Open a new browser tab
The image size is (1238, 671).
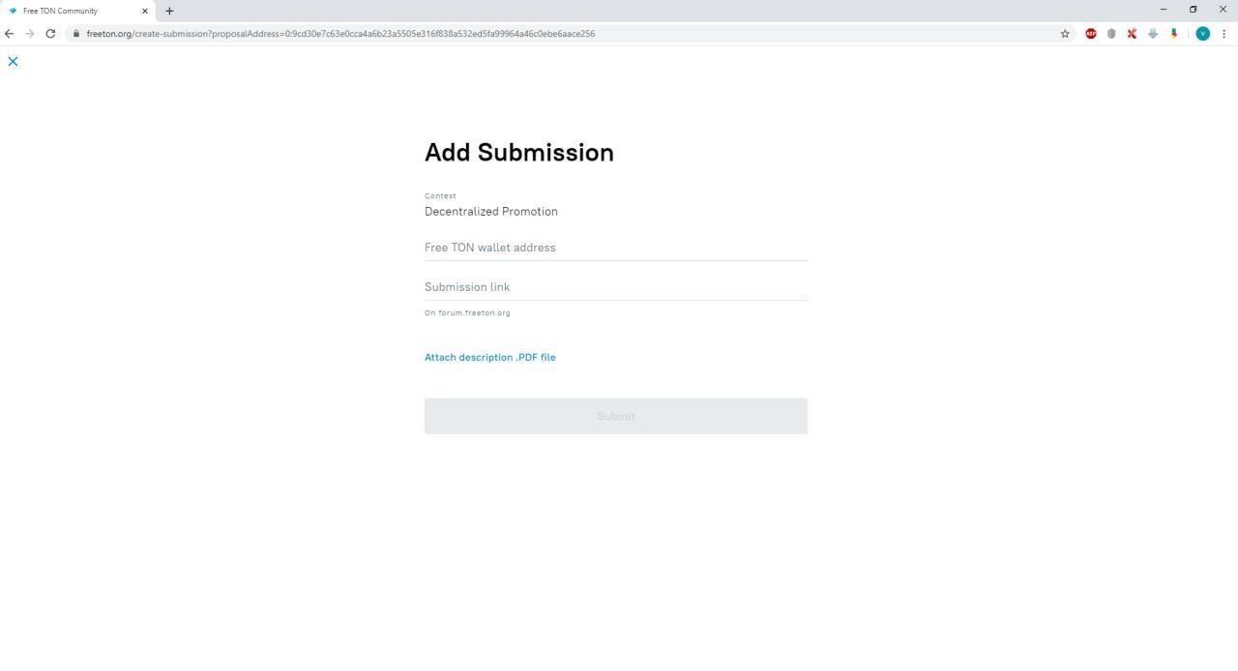[169, 11]
